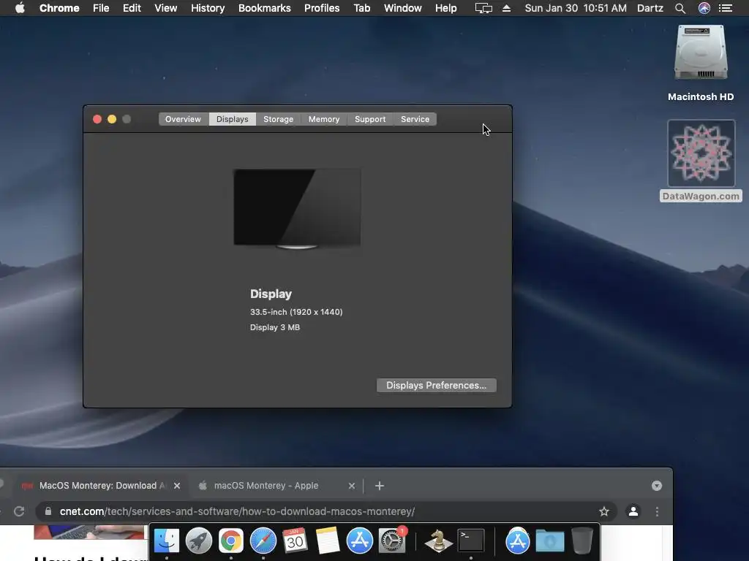
Task: Click Displays Preferences button
Action: [436, 386]
